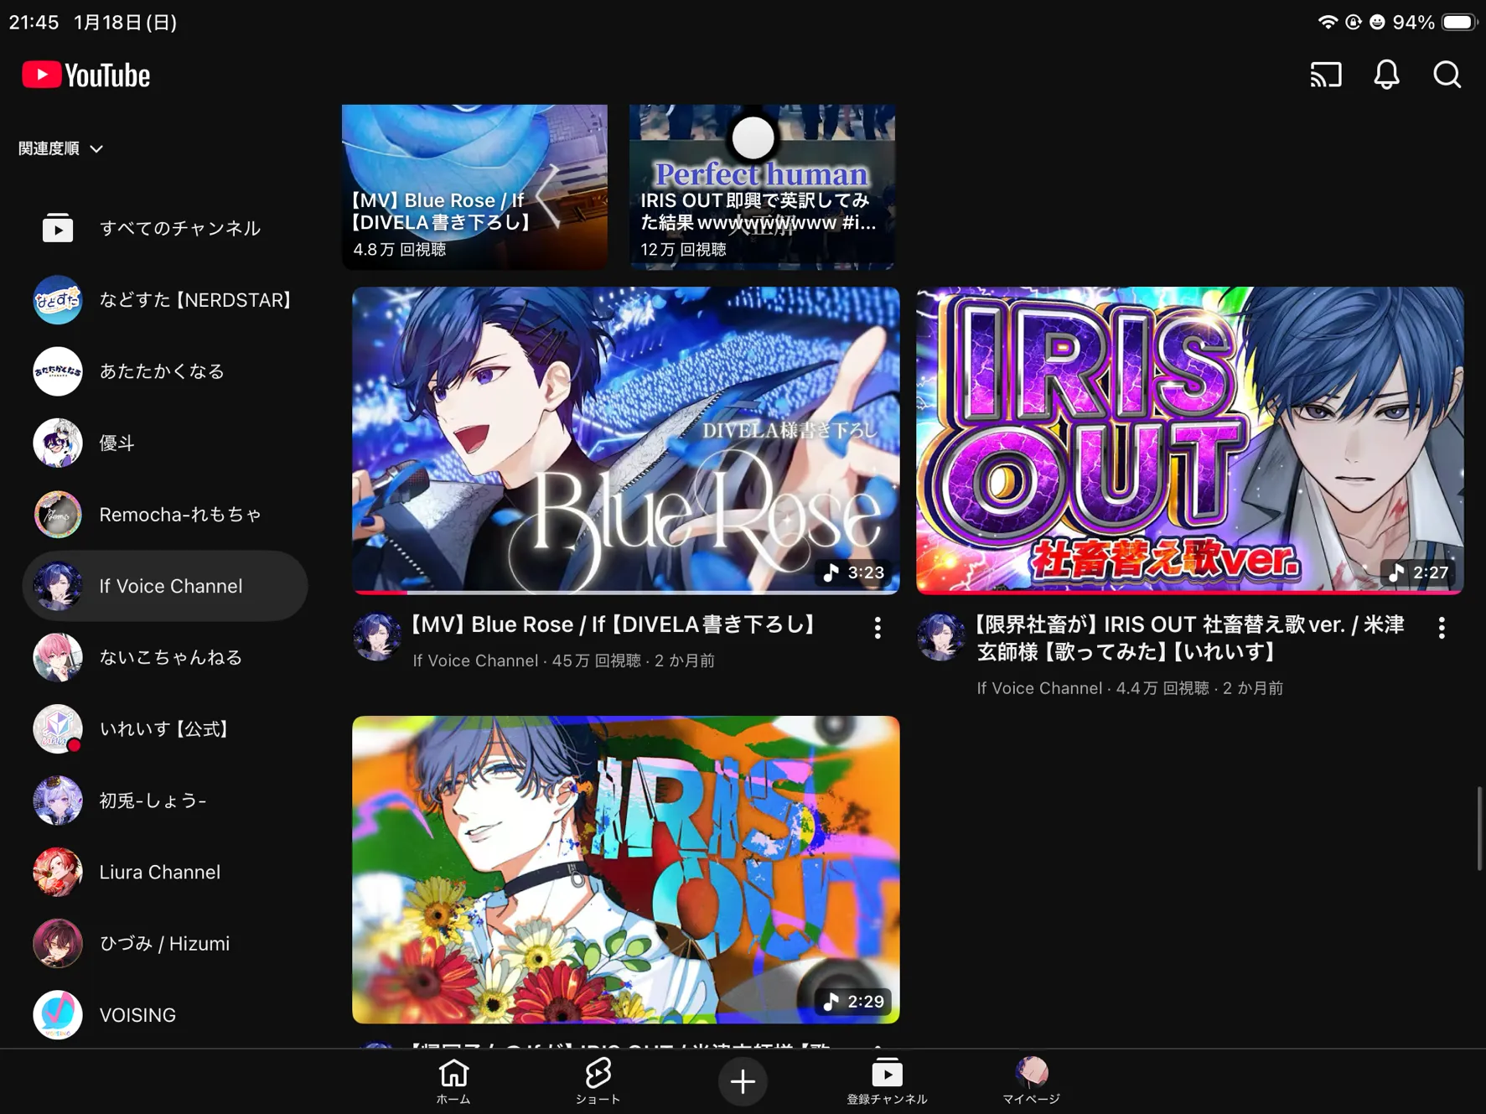Screen dimensions: 1486x1114
Task: Open the search magnifier icon
Action: pos(1447,75)
